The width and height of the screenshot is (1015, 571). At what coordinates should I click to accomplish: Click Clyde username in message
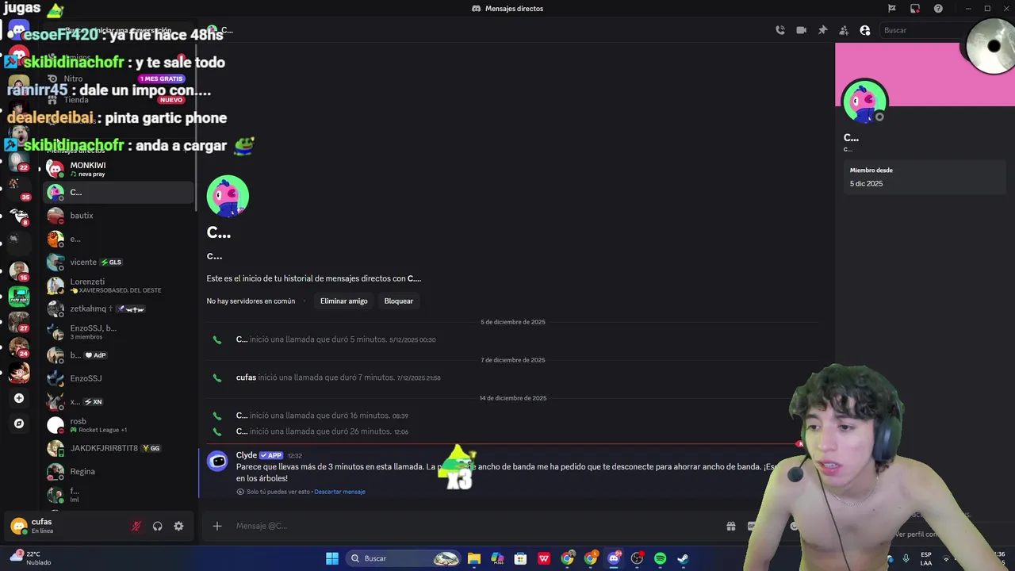(x=247, y=455)
